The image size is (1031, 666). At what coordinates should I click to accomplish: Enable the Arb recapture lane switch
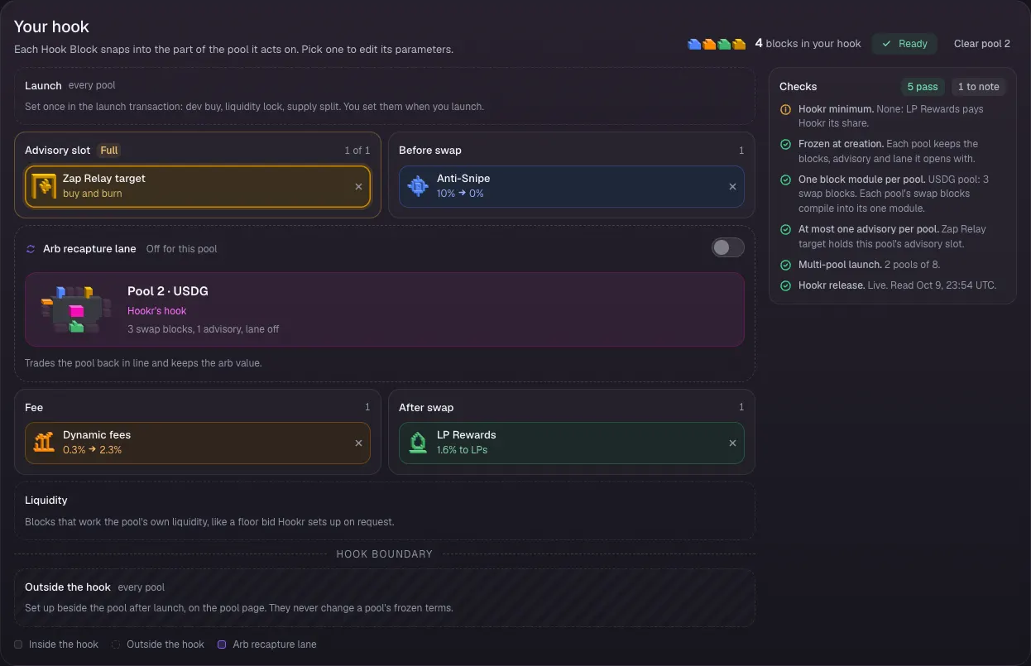[x=728, y=247]
